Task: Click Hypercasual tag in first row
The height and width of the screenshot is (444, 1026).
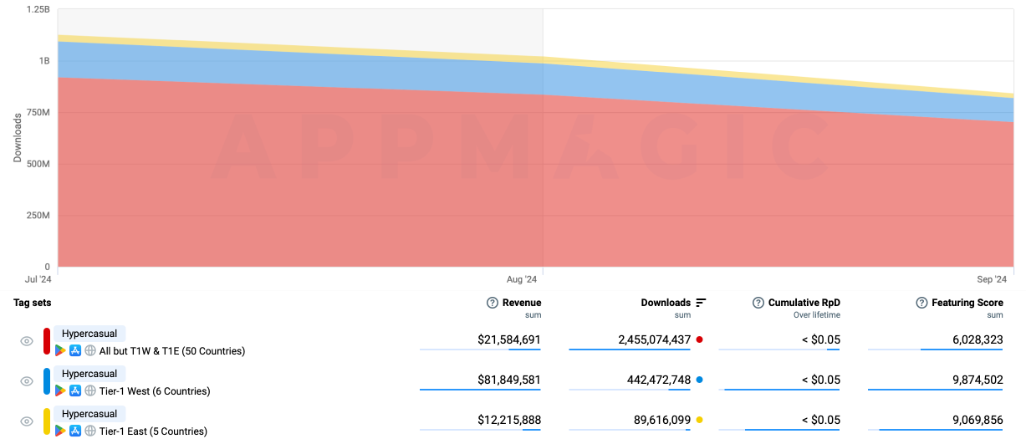Action: point(89,334)
